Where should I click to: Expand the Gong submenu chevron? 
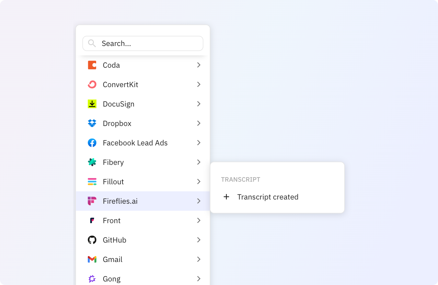pyautogui.click(x=199, y=279)
